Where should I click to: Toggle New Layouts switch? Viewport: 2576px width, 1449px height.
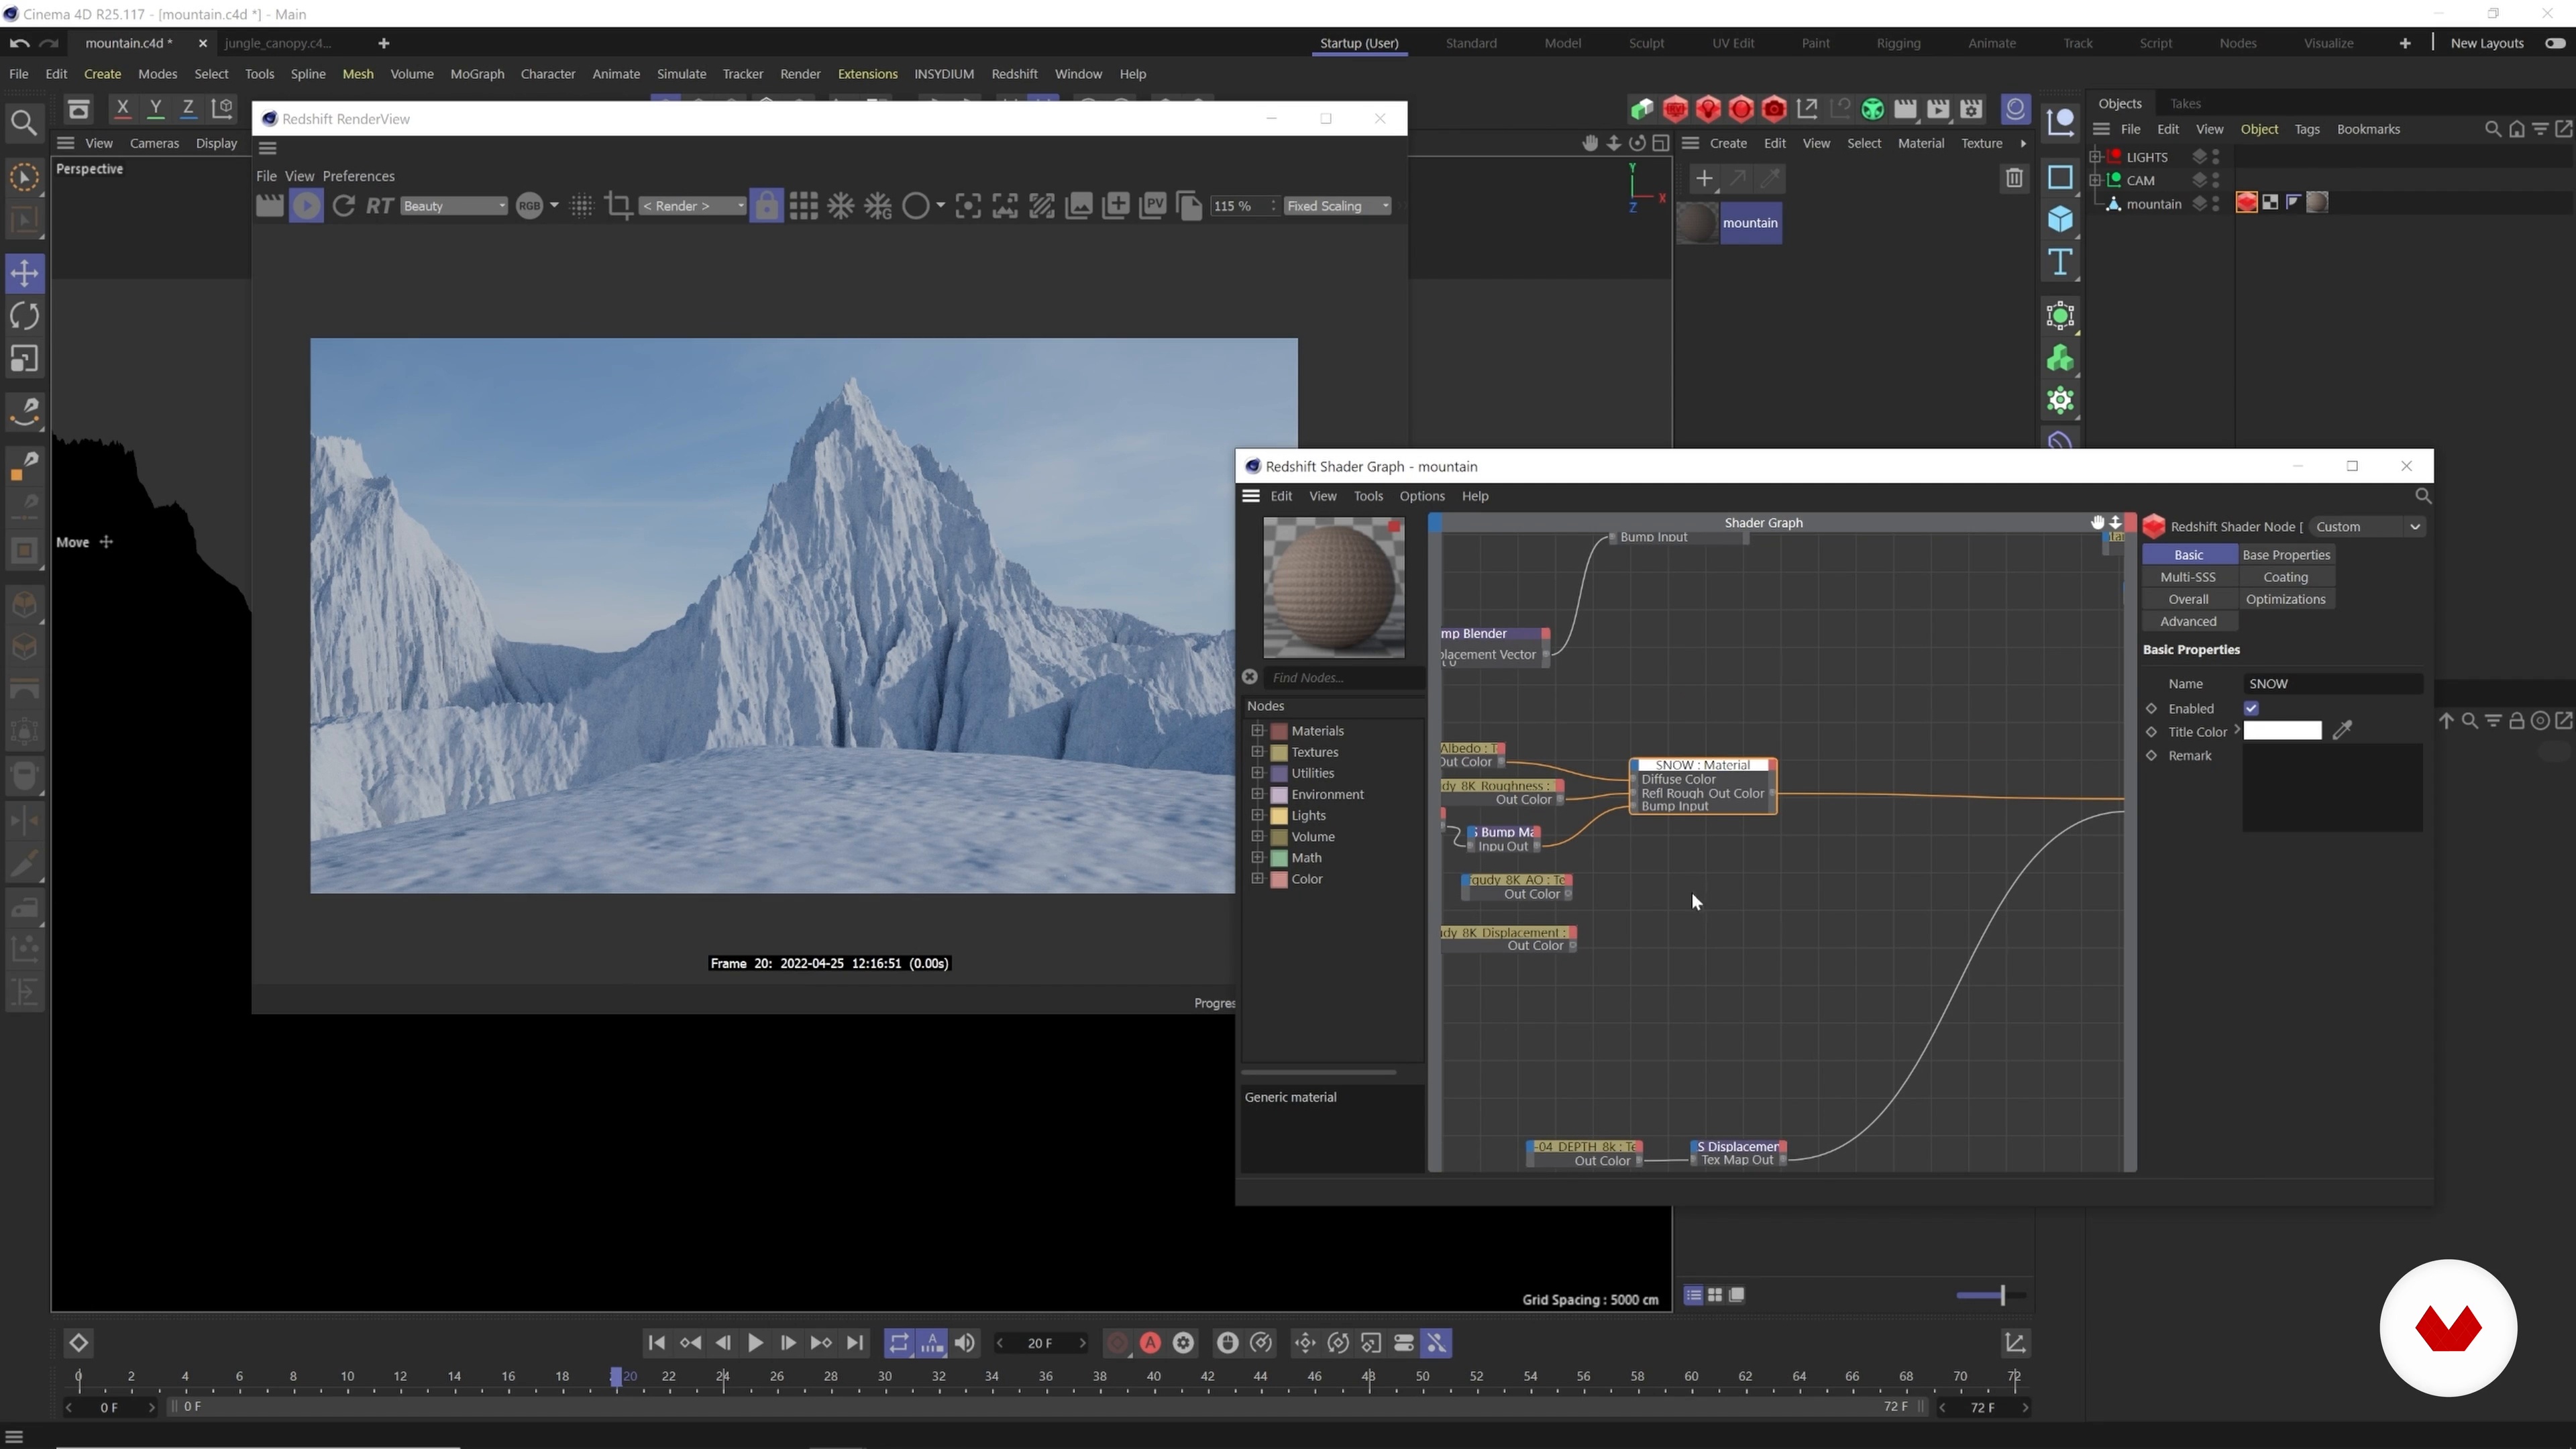(x=2555, y=43)
